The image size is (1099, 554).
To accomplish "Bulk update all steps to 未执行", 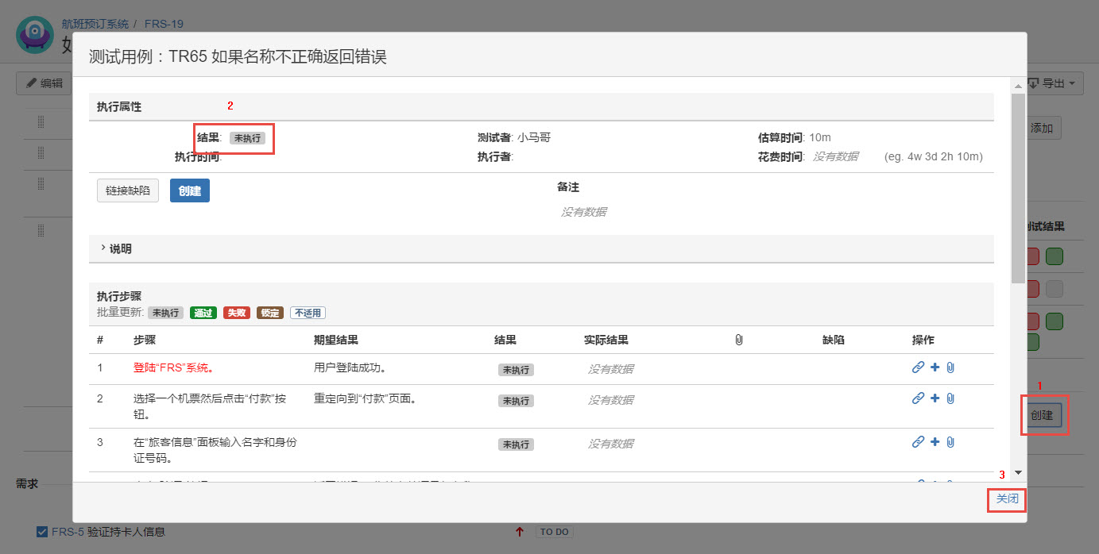I will point(165,313).
